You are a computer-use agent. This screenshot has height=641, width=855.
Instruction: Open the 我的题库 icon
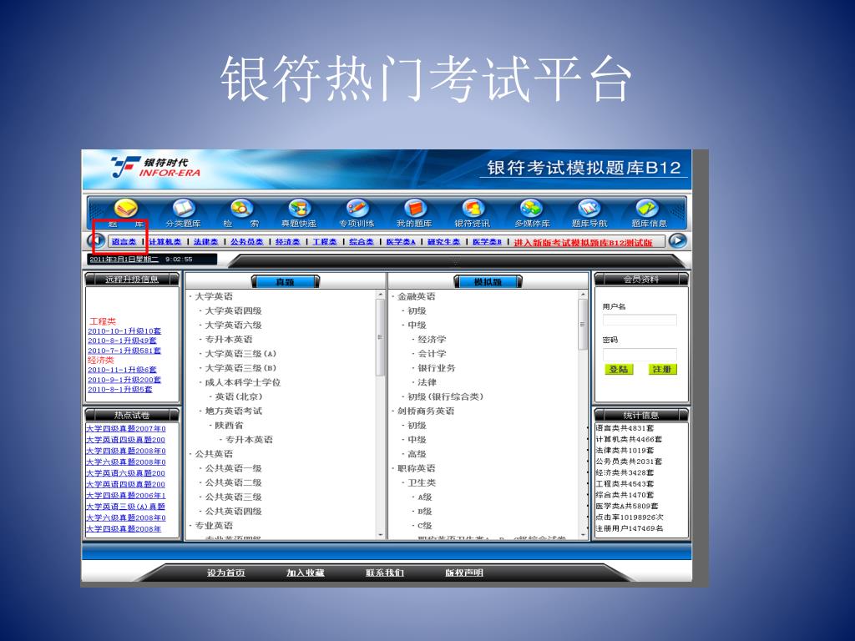tap(415, 209)
